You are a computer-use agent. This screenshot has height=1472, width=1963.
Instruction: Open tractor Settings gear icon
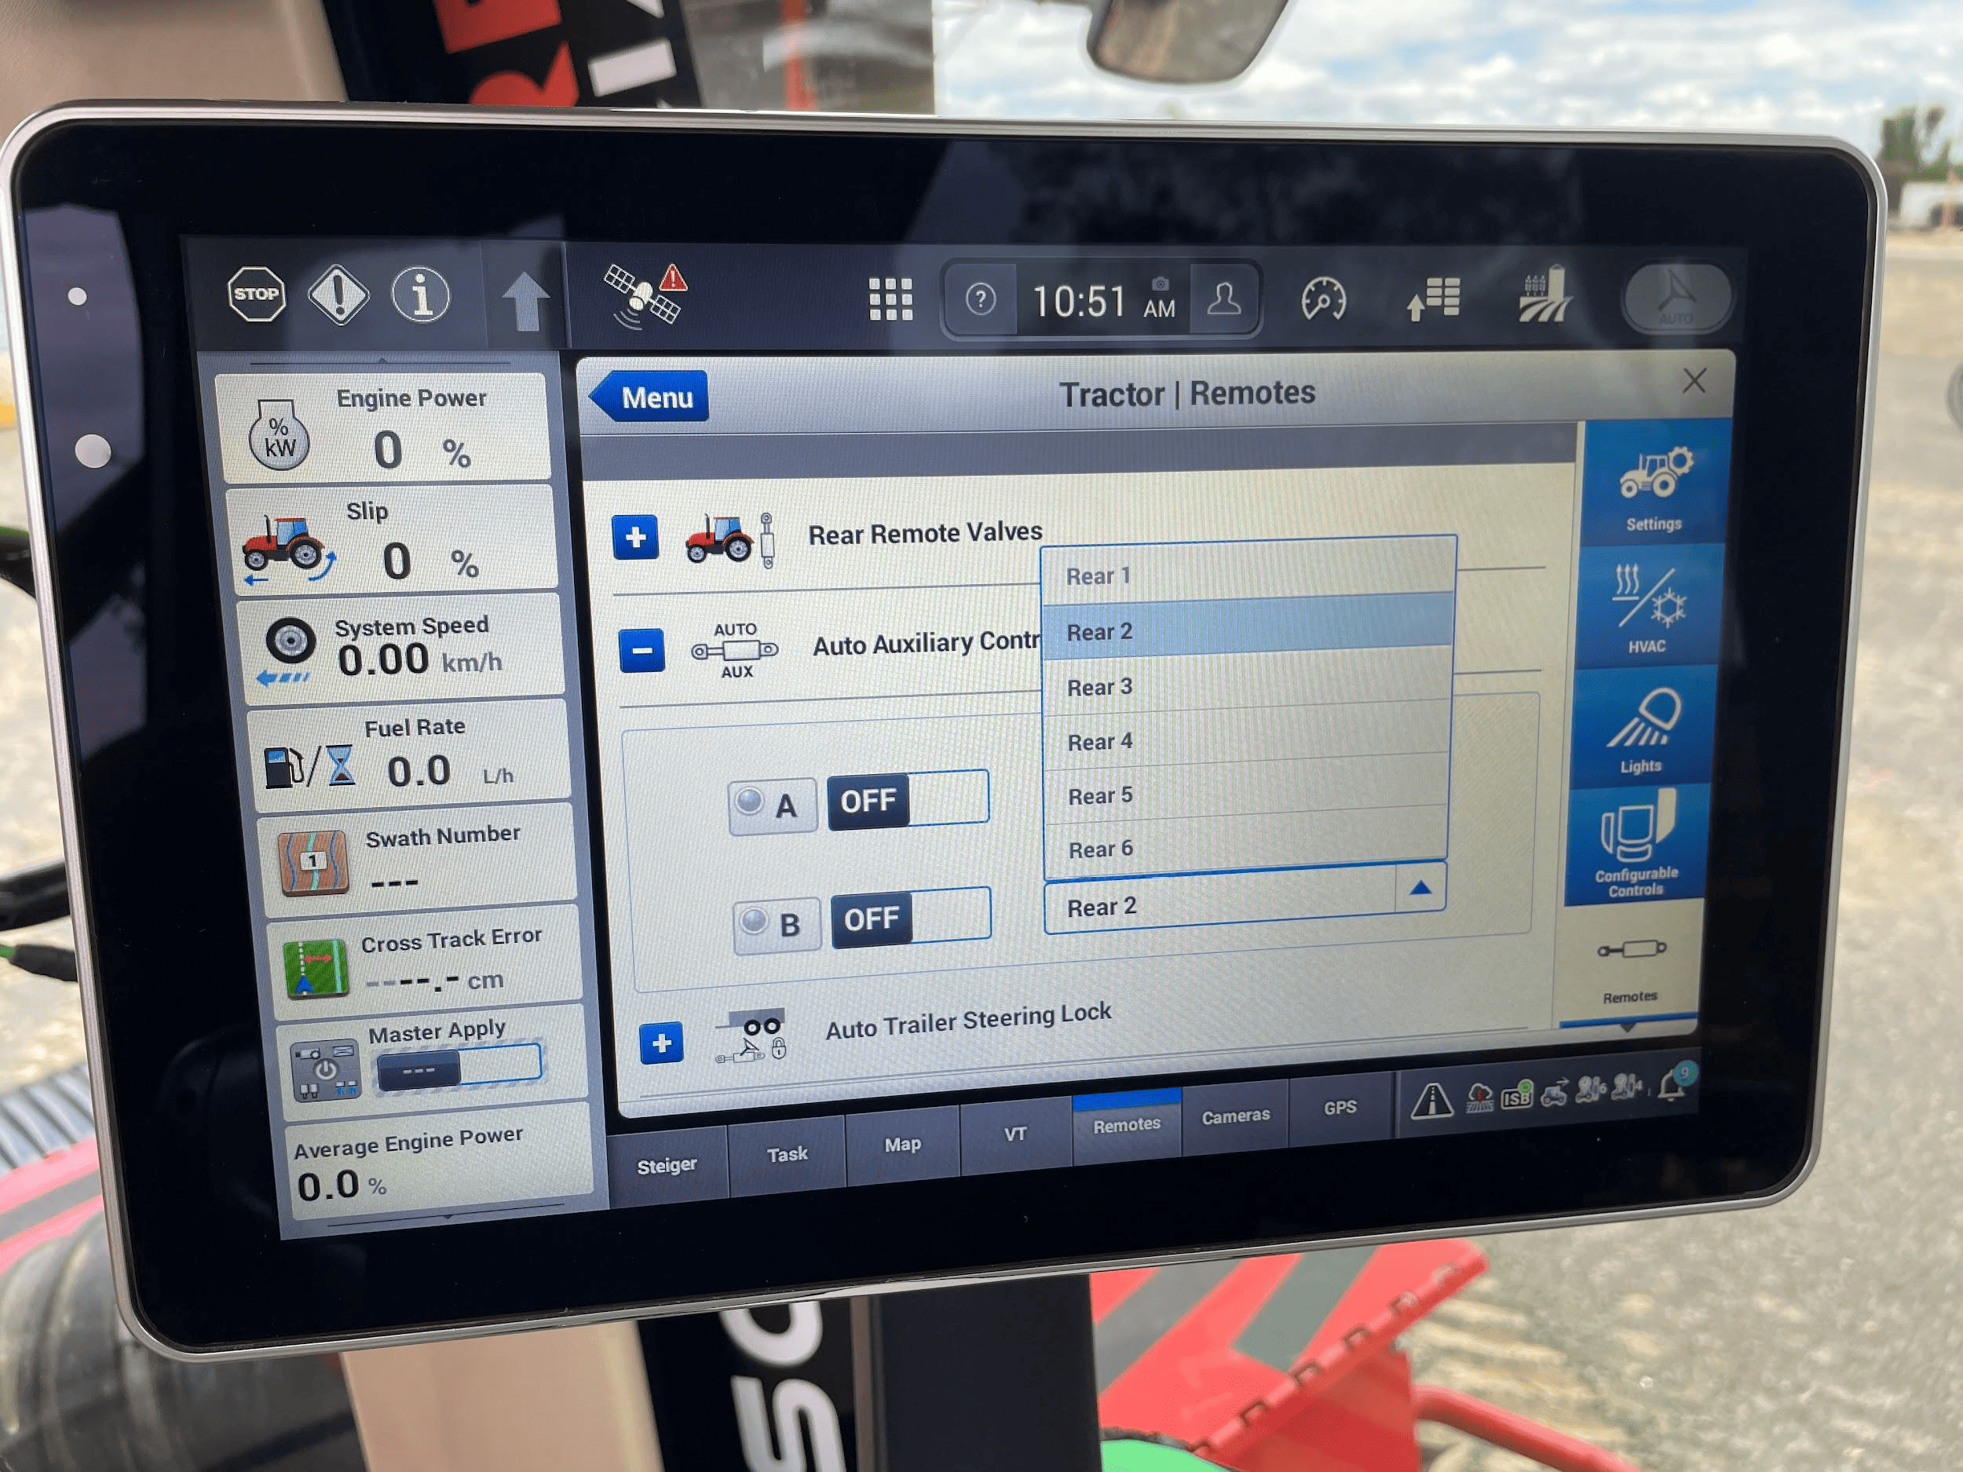pyautogui.click(x=1654, y=484)
